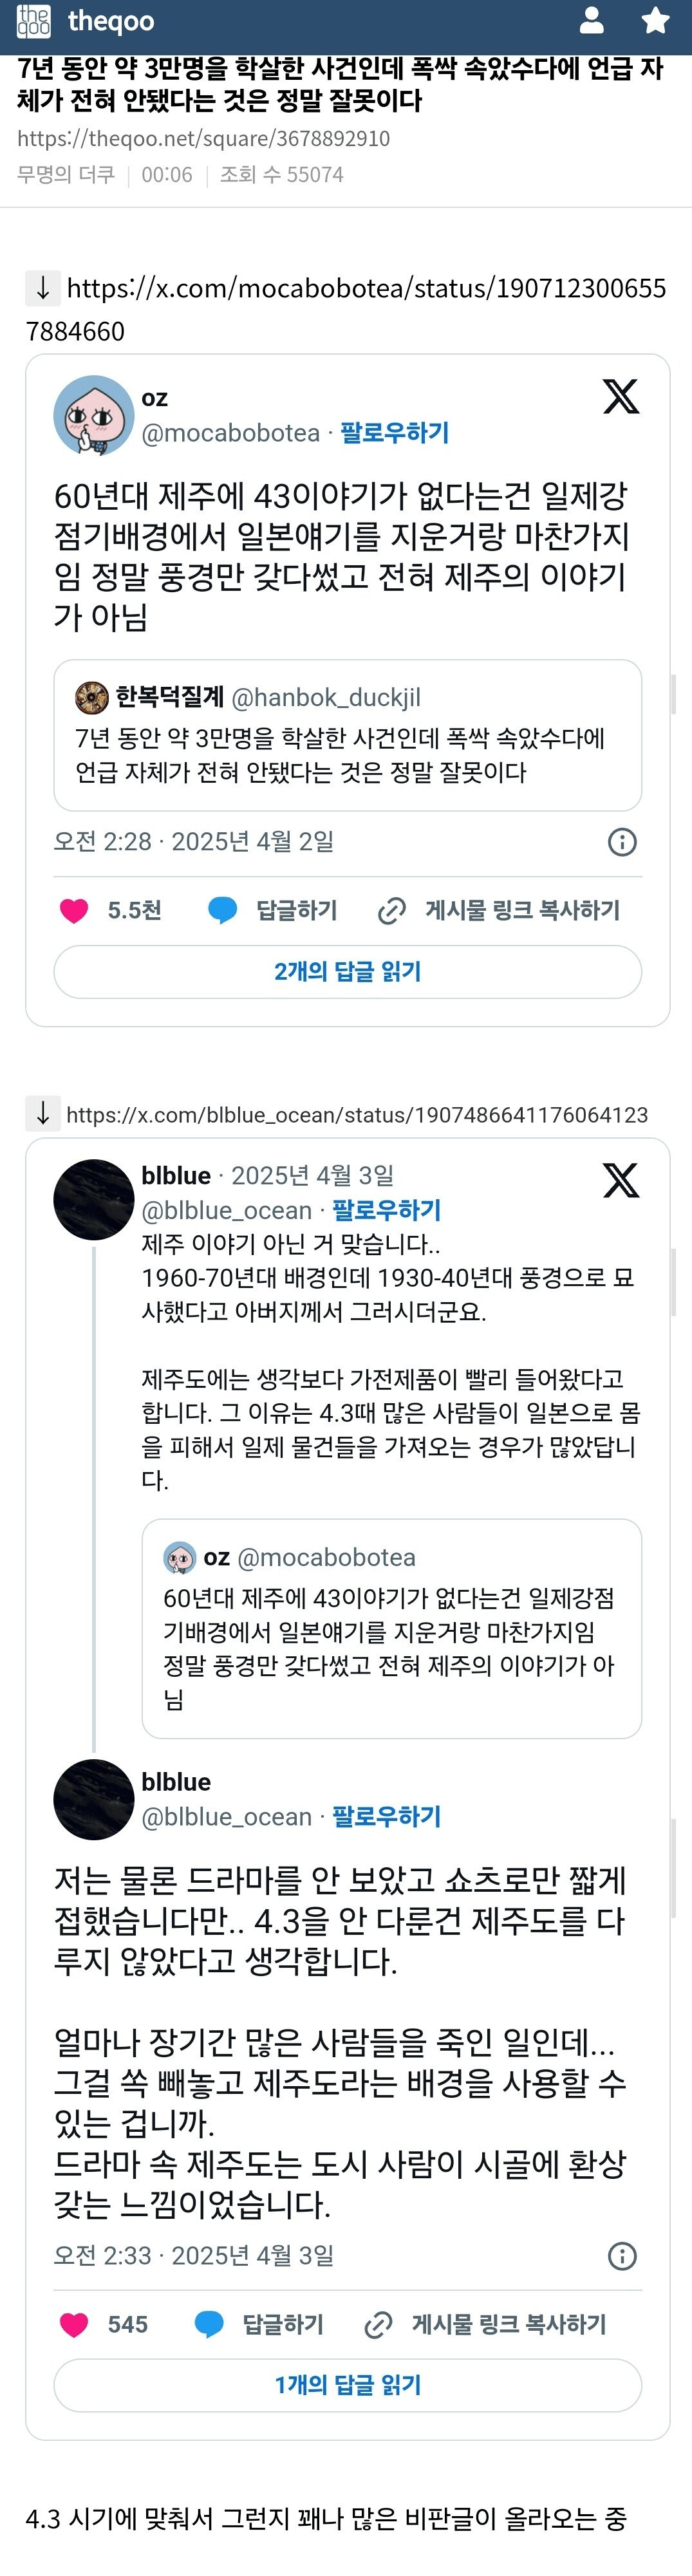Open theqoo.net square post URL
Screen dimensions: 692x2576
point(203,139)
